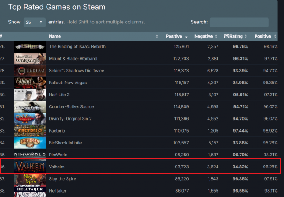Image resolution: width=284 pixels, height=197 pixels.
Task: Click The Binding of Isaac game thumbnail
Action: click(x=30, y=47)
